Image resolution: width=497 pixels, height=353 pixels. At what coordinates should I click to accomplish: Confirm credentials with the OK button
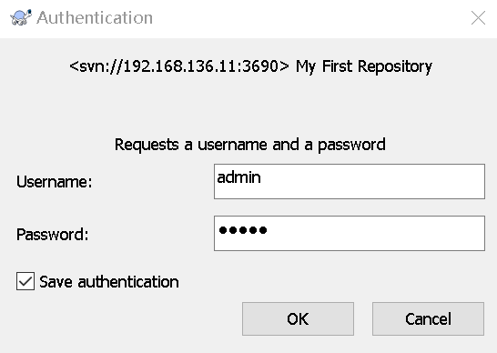pyautogui.click(x=298, y=318)
